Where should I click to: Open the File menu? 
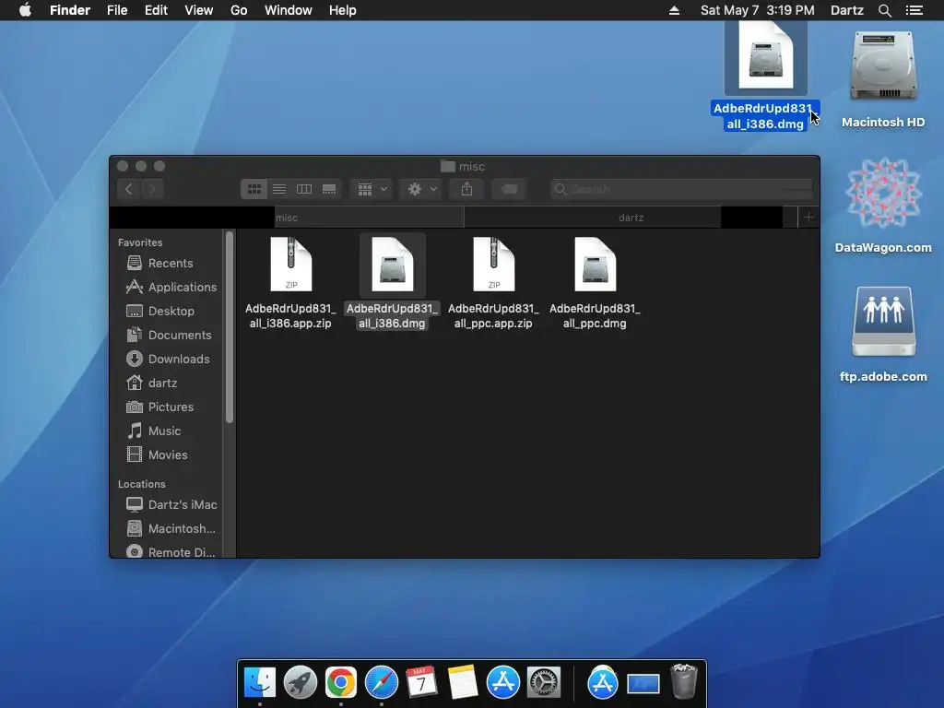coord(117,10)
